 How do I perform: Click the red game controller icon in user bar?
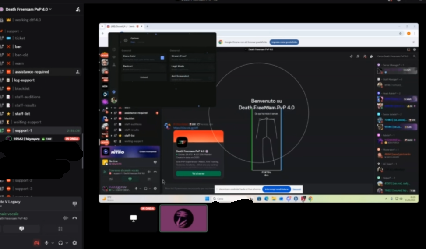[x=36, y=243]
